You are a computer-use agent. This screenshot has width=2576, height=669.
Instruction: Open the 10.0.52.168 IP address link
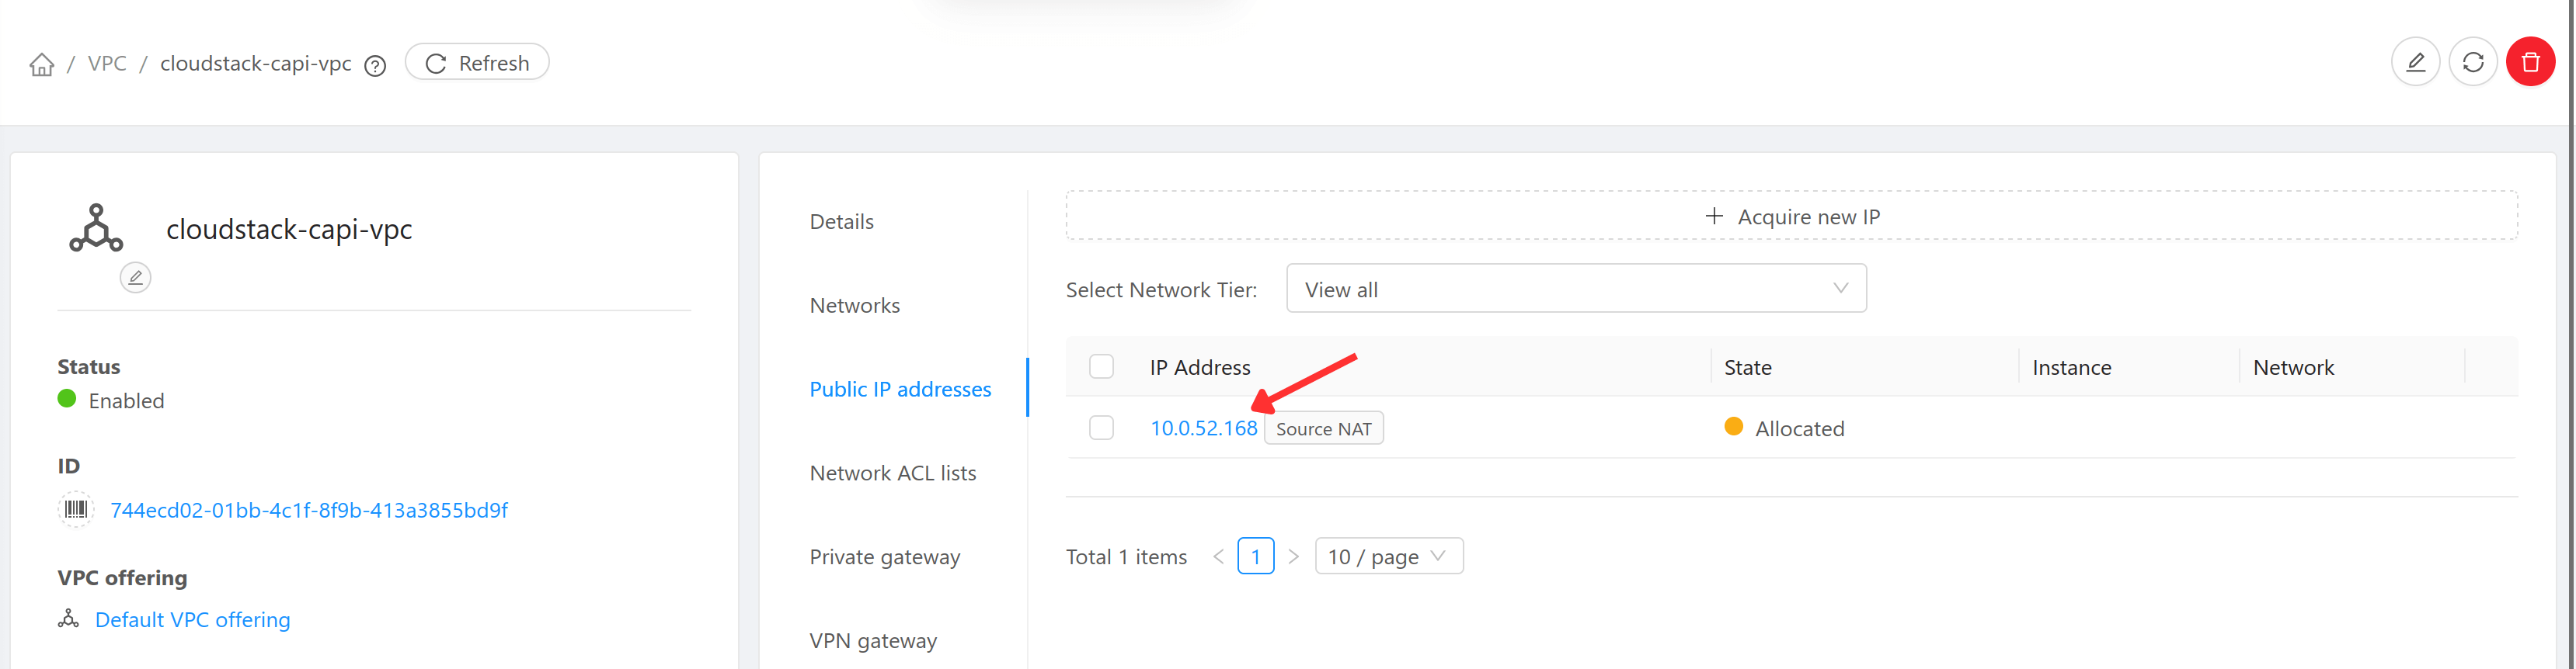click(1203, 428)
